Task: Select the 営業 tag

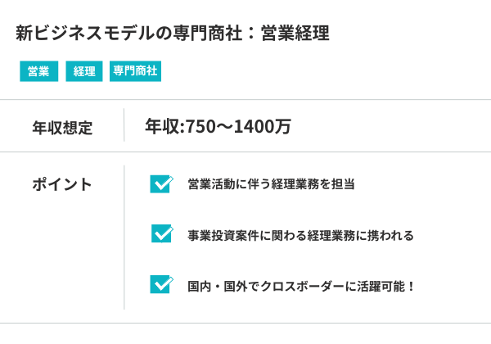Action: tap(38, 71)
